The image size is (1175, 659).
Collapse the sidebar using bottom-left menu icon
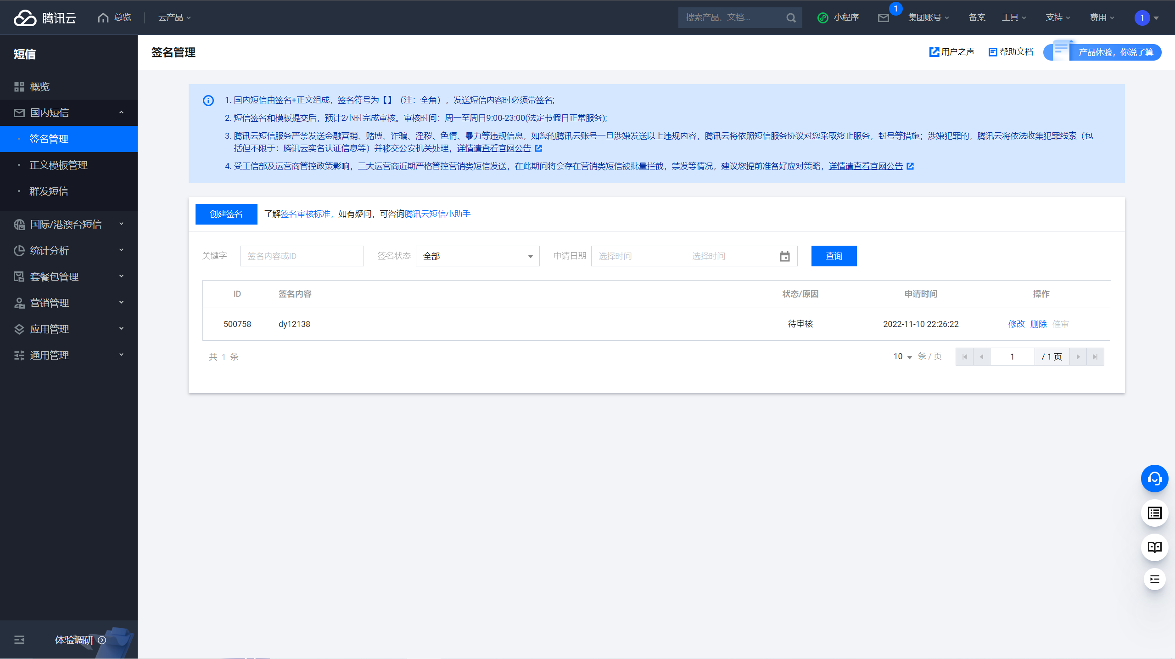tap(19, 640)
